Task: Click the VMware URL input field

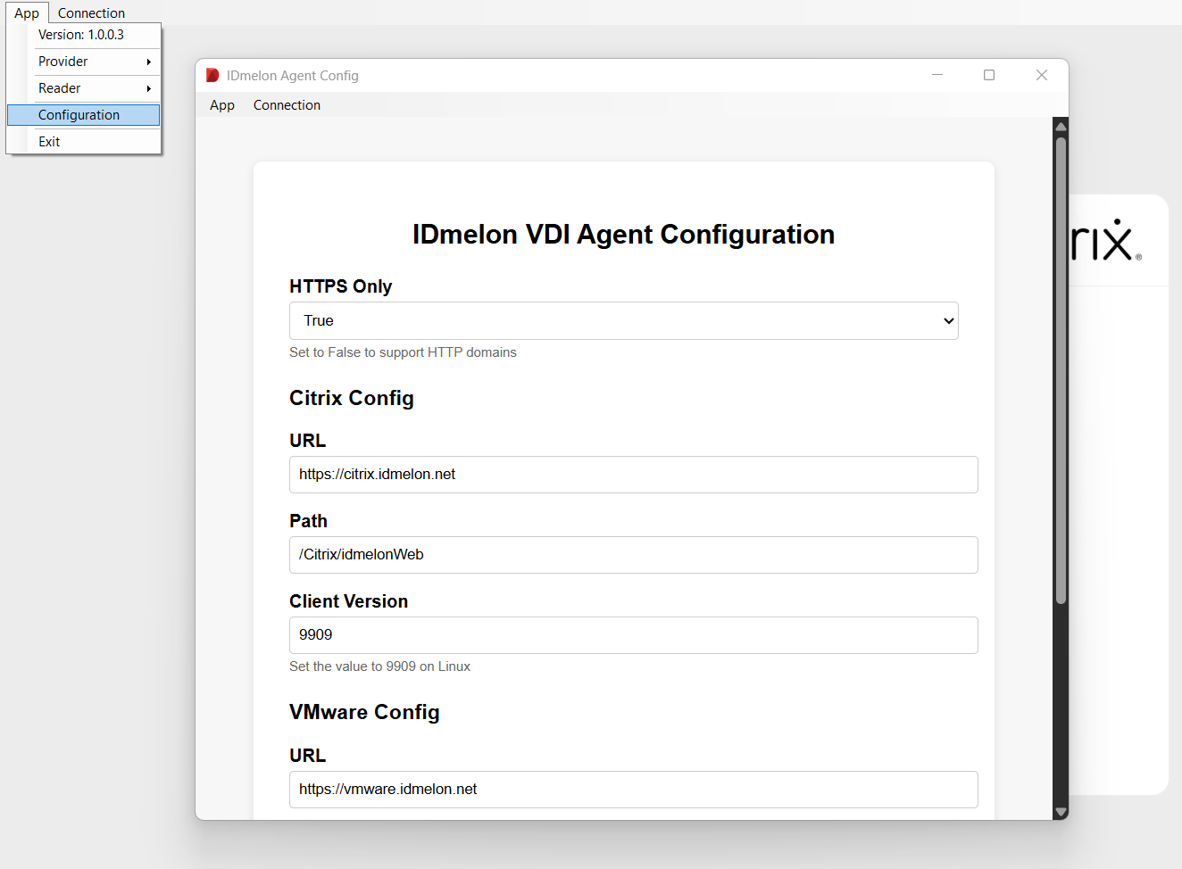Action: (x=633, y=790)
